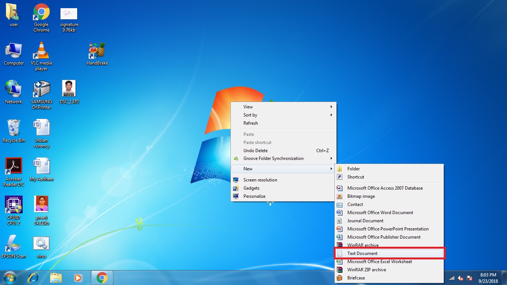Choose Refresh from the context menu
This screenshot has width=507, height=285.
(x=283, y=123)
